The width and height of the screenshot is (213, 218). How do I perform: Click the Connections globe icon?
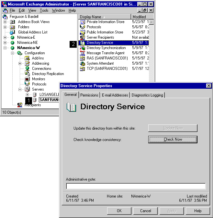(27, 69)
